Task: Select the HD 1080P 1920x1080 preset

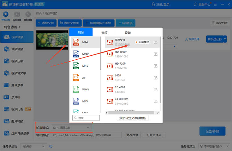Action: pyautogui.click(x=132, y=54)
